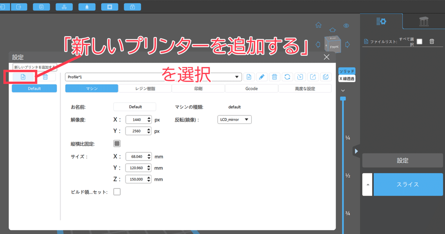
Task: Select the rename profile pencil icon
Action: [x=261, y=77]
